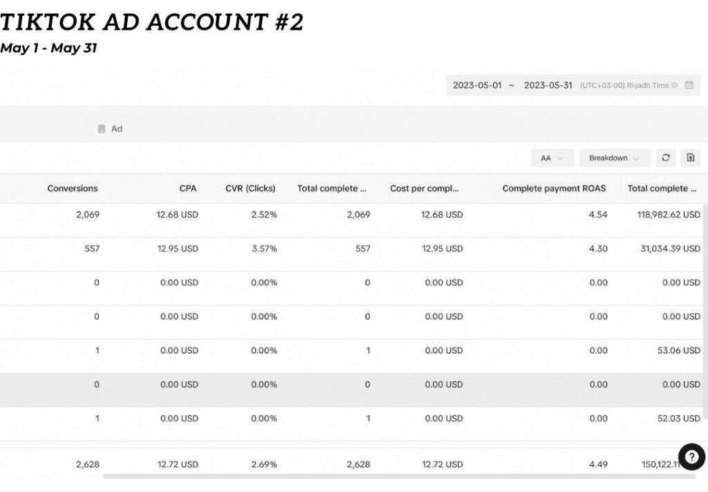
Task: Click the 3.57% CVR value
Action: point(264,249)
